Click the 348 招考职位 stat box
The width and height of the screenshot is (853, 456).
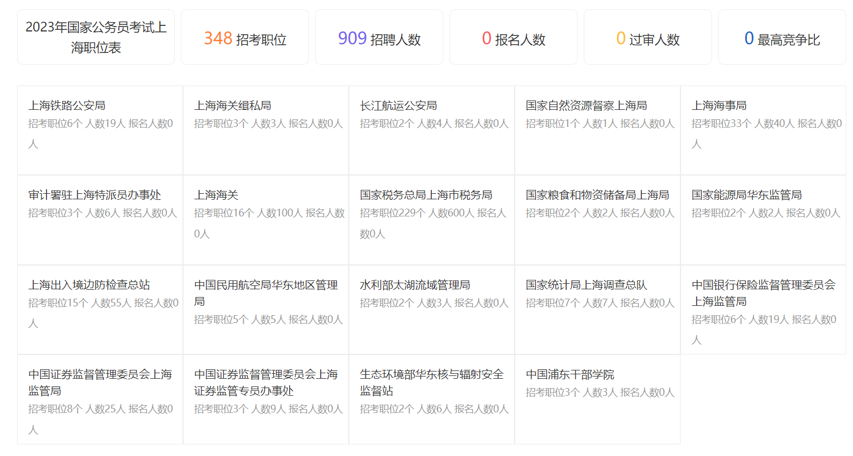(x=245, y=37)
